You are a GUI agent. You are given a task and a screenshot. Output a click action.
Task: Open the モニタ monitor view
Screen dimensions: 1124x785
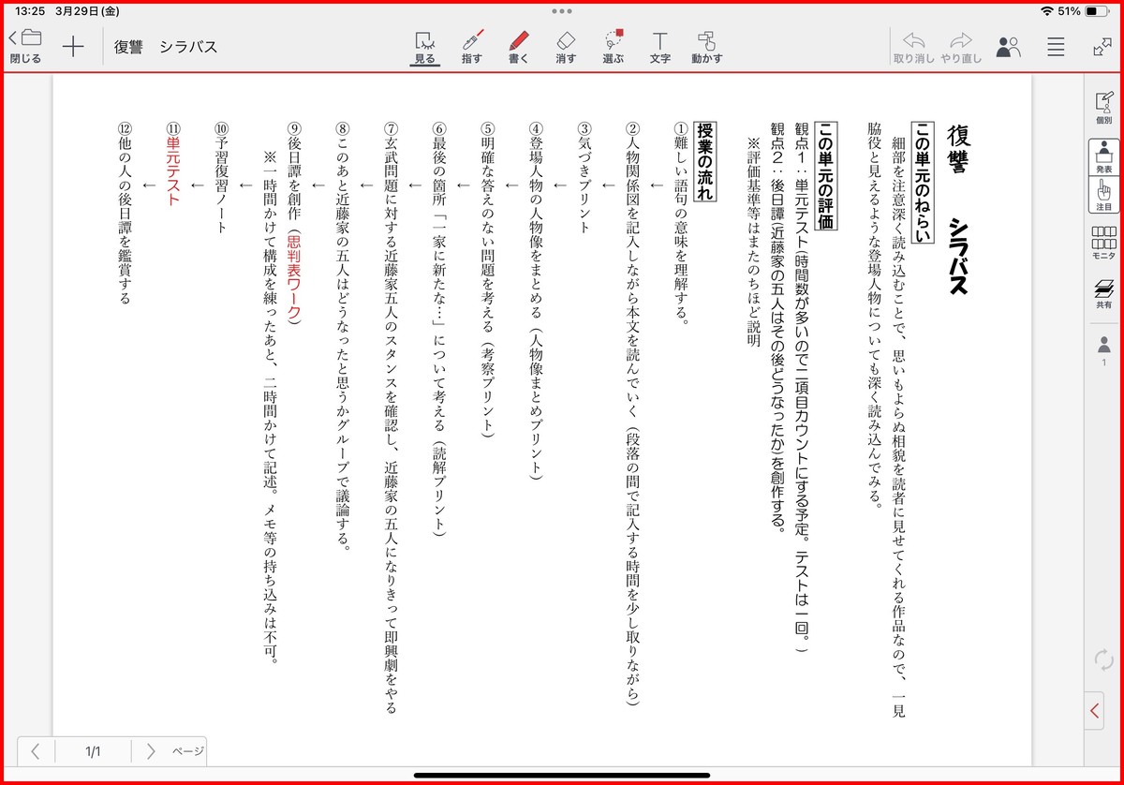coord(1103,243)
